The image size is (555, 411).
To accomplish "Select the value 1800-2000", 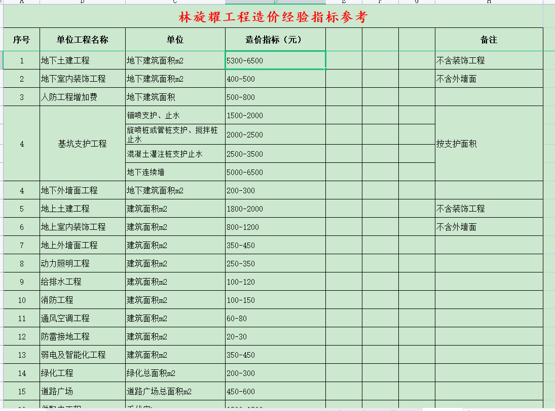I will click(x=275, y=209).
